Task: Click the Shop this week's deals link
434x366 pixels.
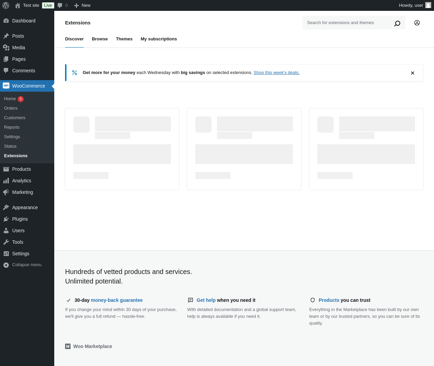Action: tap(276, 73)
